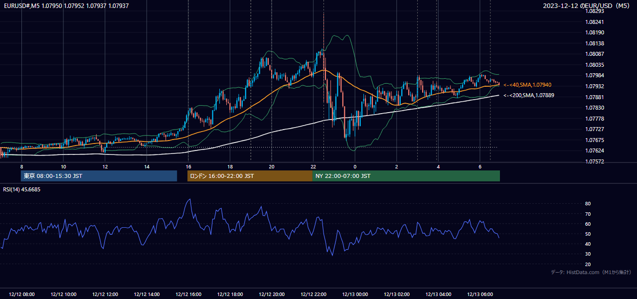Click the 12/13 06:00 time axis label
This screenshot has height=299, width=637.
(479, 295)
